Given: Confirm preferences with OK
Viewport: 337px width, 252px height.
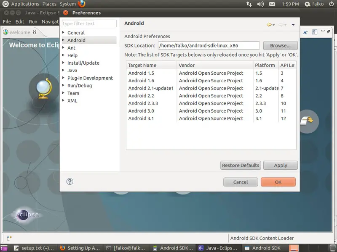Looking at the screenshot, I should (x=278, y=182).
